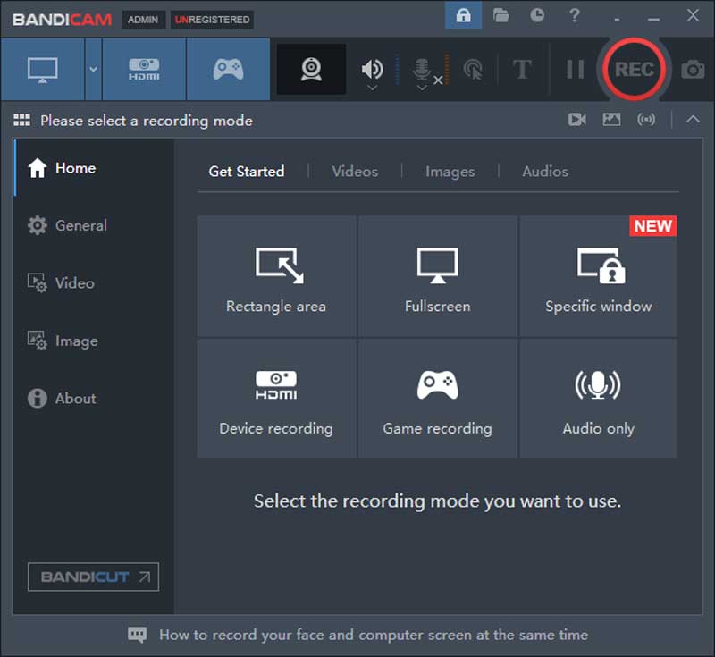The image size is (715, 657).
Task: Open the Bandicut link button
Action: tap(93, 577)
